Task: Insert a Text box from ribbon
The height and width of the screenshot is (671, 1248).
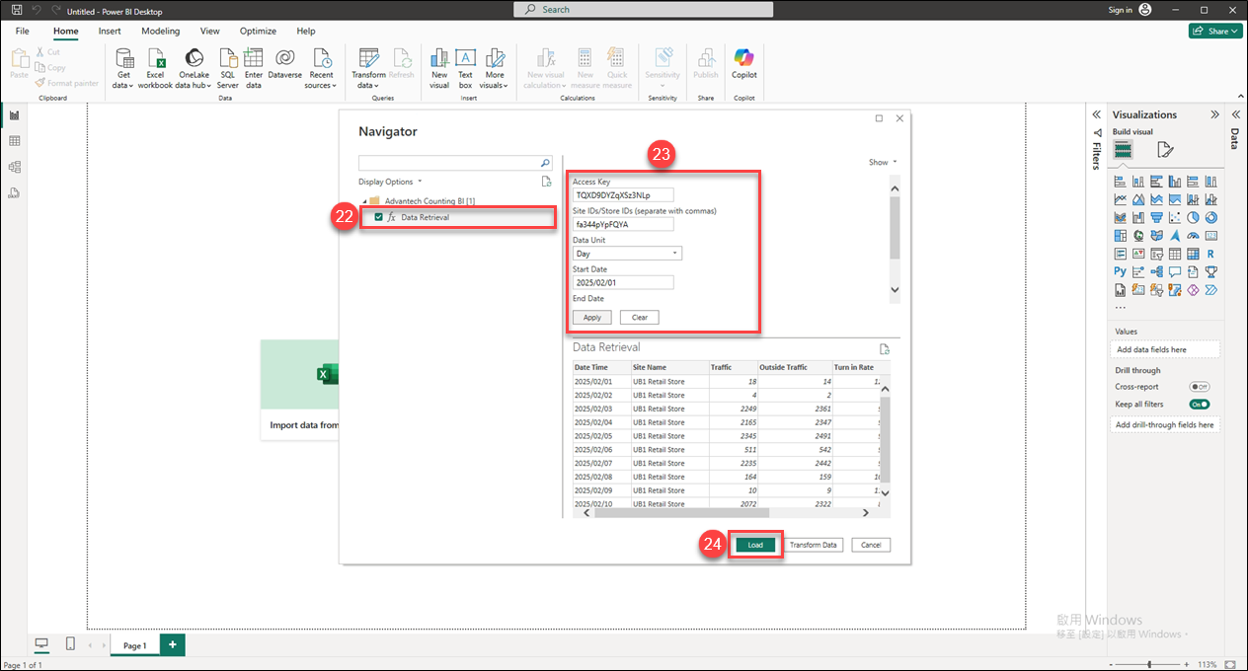Action: [465, 59]
